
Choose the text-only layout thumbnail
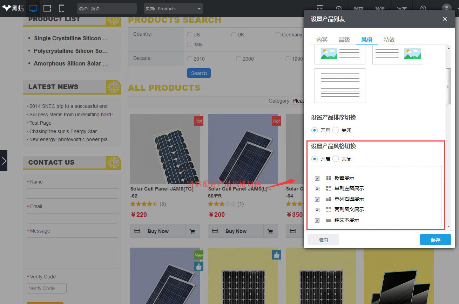tap(340, 85)
